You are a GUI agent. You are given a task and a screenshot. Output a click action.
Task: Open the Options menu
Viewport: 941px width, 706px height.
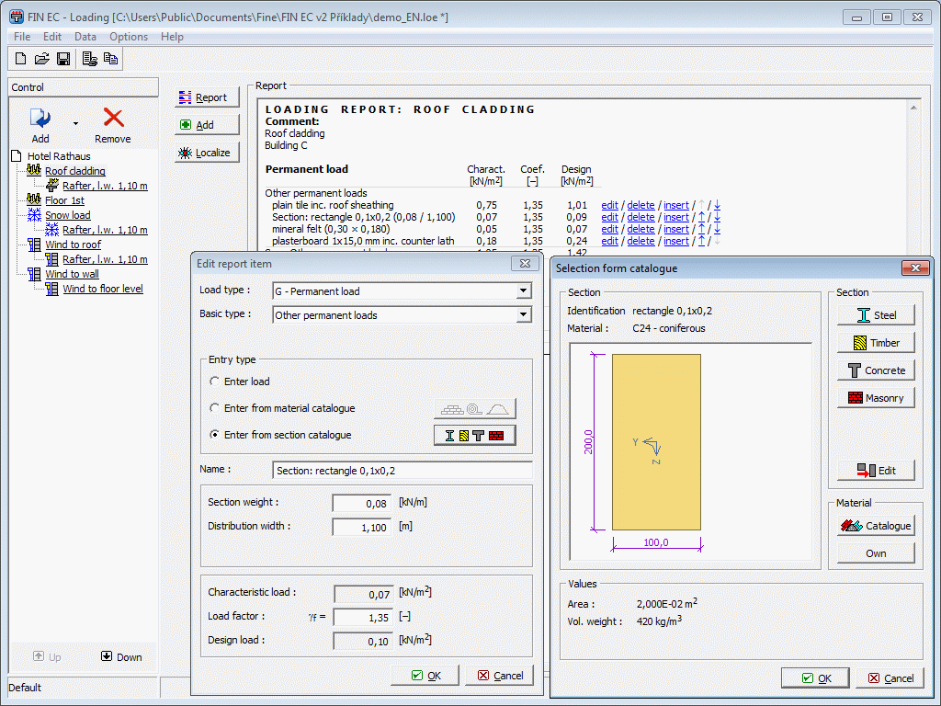128,37
